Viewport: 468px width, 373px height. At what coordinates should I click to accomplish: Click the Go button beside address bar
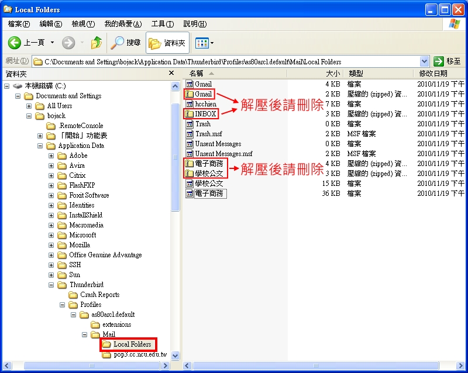(x=447, y=61)
